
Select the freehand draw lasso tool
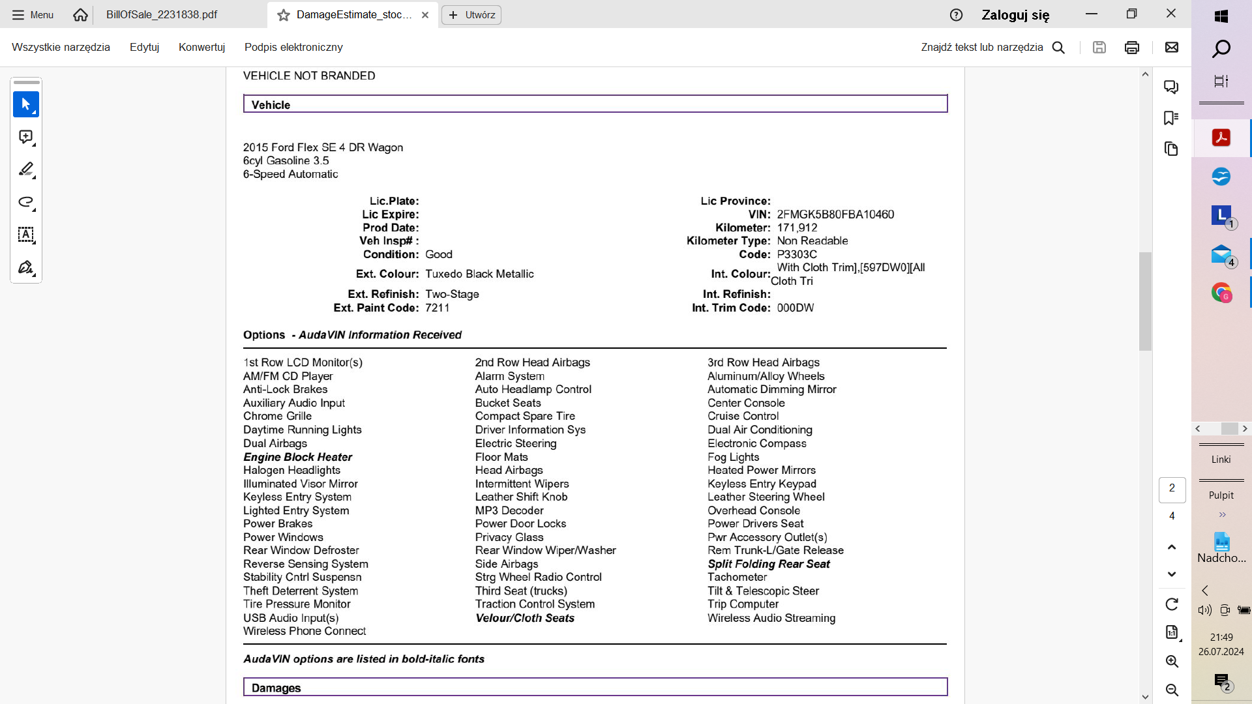click(26, 202)
